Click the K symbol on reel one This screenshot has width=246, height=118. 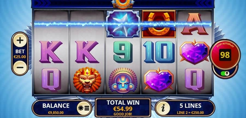point(51,52)
